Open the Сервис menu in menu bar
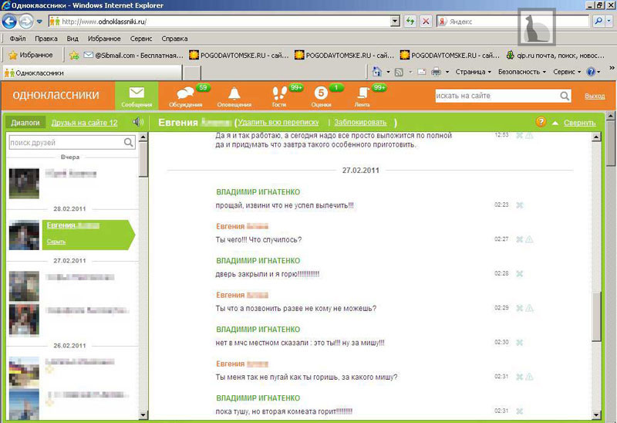617x423 pixels. tap(141, 39)
